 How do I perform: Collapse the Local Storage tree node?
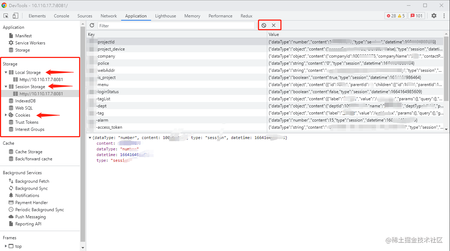click(x=6, y=73)
